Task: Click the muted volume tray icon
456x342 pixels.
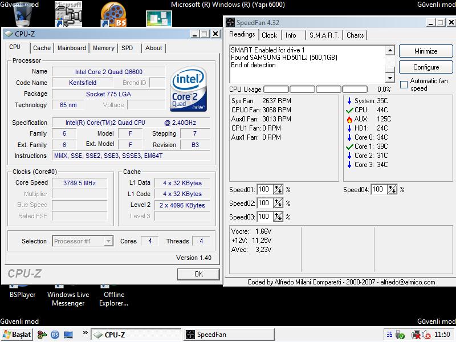Action: pyautogui.click(x=426, y=335)
